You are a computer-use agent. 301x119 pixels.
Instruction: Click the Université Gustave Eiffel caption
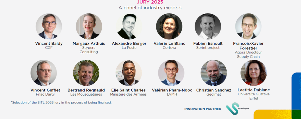coord(254,96)
